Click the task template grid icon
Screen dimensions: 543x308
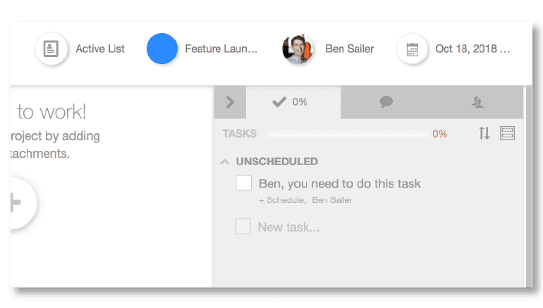point(507,133)
